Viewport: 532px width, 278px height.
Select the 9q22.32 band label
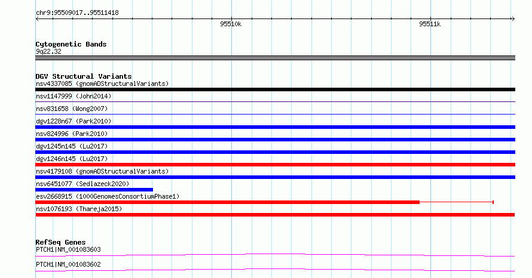48,51
